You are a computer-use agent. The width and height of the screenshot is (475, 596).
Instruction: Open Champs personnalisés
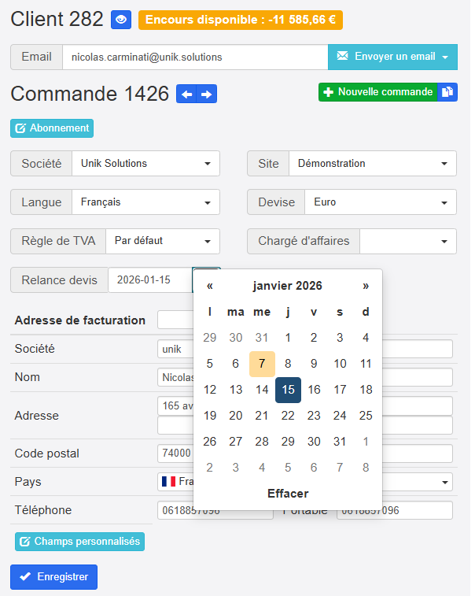point(79,542)
